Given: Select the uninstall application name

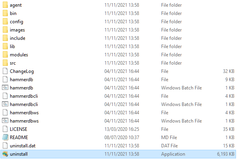Looking at the screenshot, I should point(19,154).
